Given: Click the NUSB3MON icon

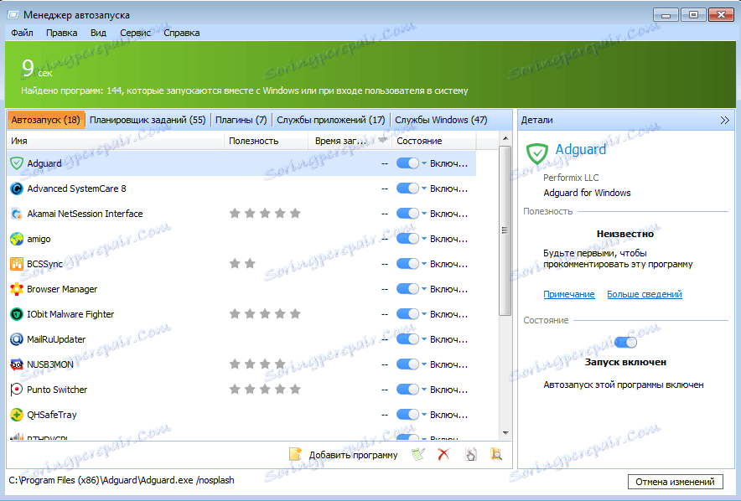Looking at the screenshot, I should pos(17,364).
